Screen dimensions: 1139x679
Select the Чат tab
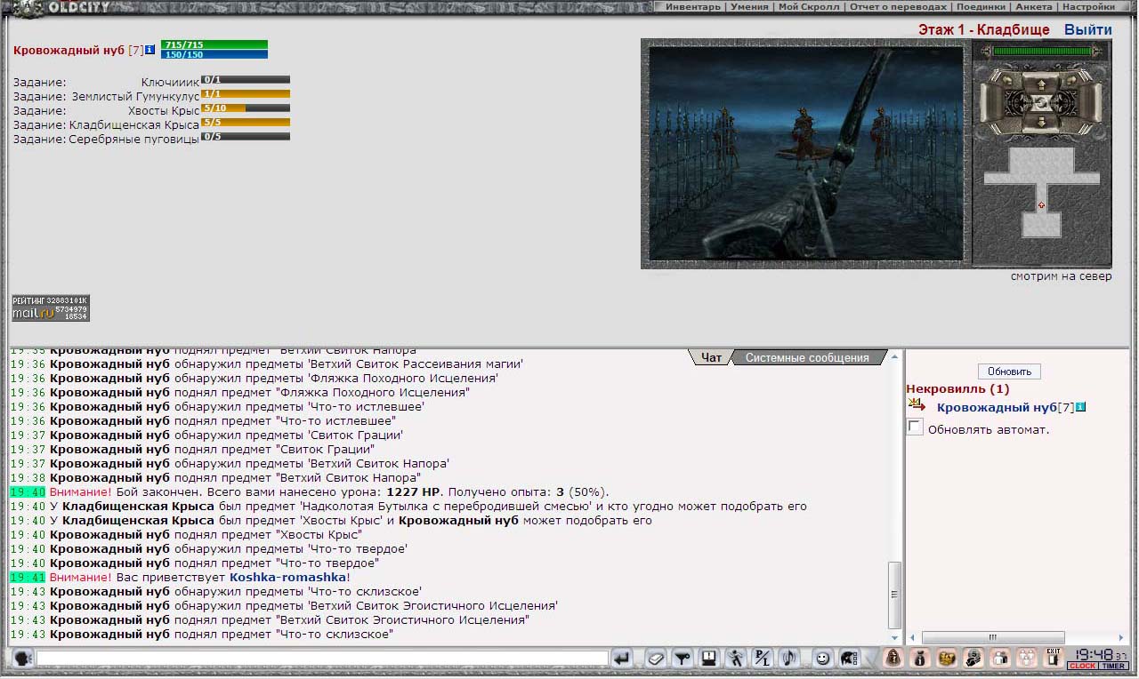click(x=711, y=357)
